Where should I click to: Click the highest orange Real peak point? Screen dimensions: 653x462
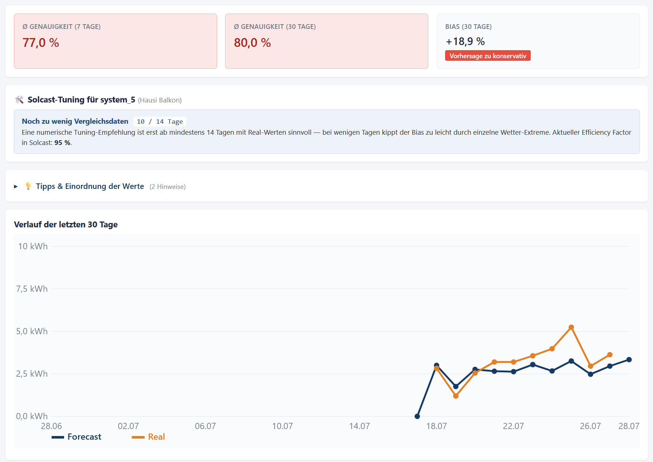pos(571,327)
